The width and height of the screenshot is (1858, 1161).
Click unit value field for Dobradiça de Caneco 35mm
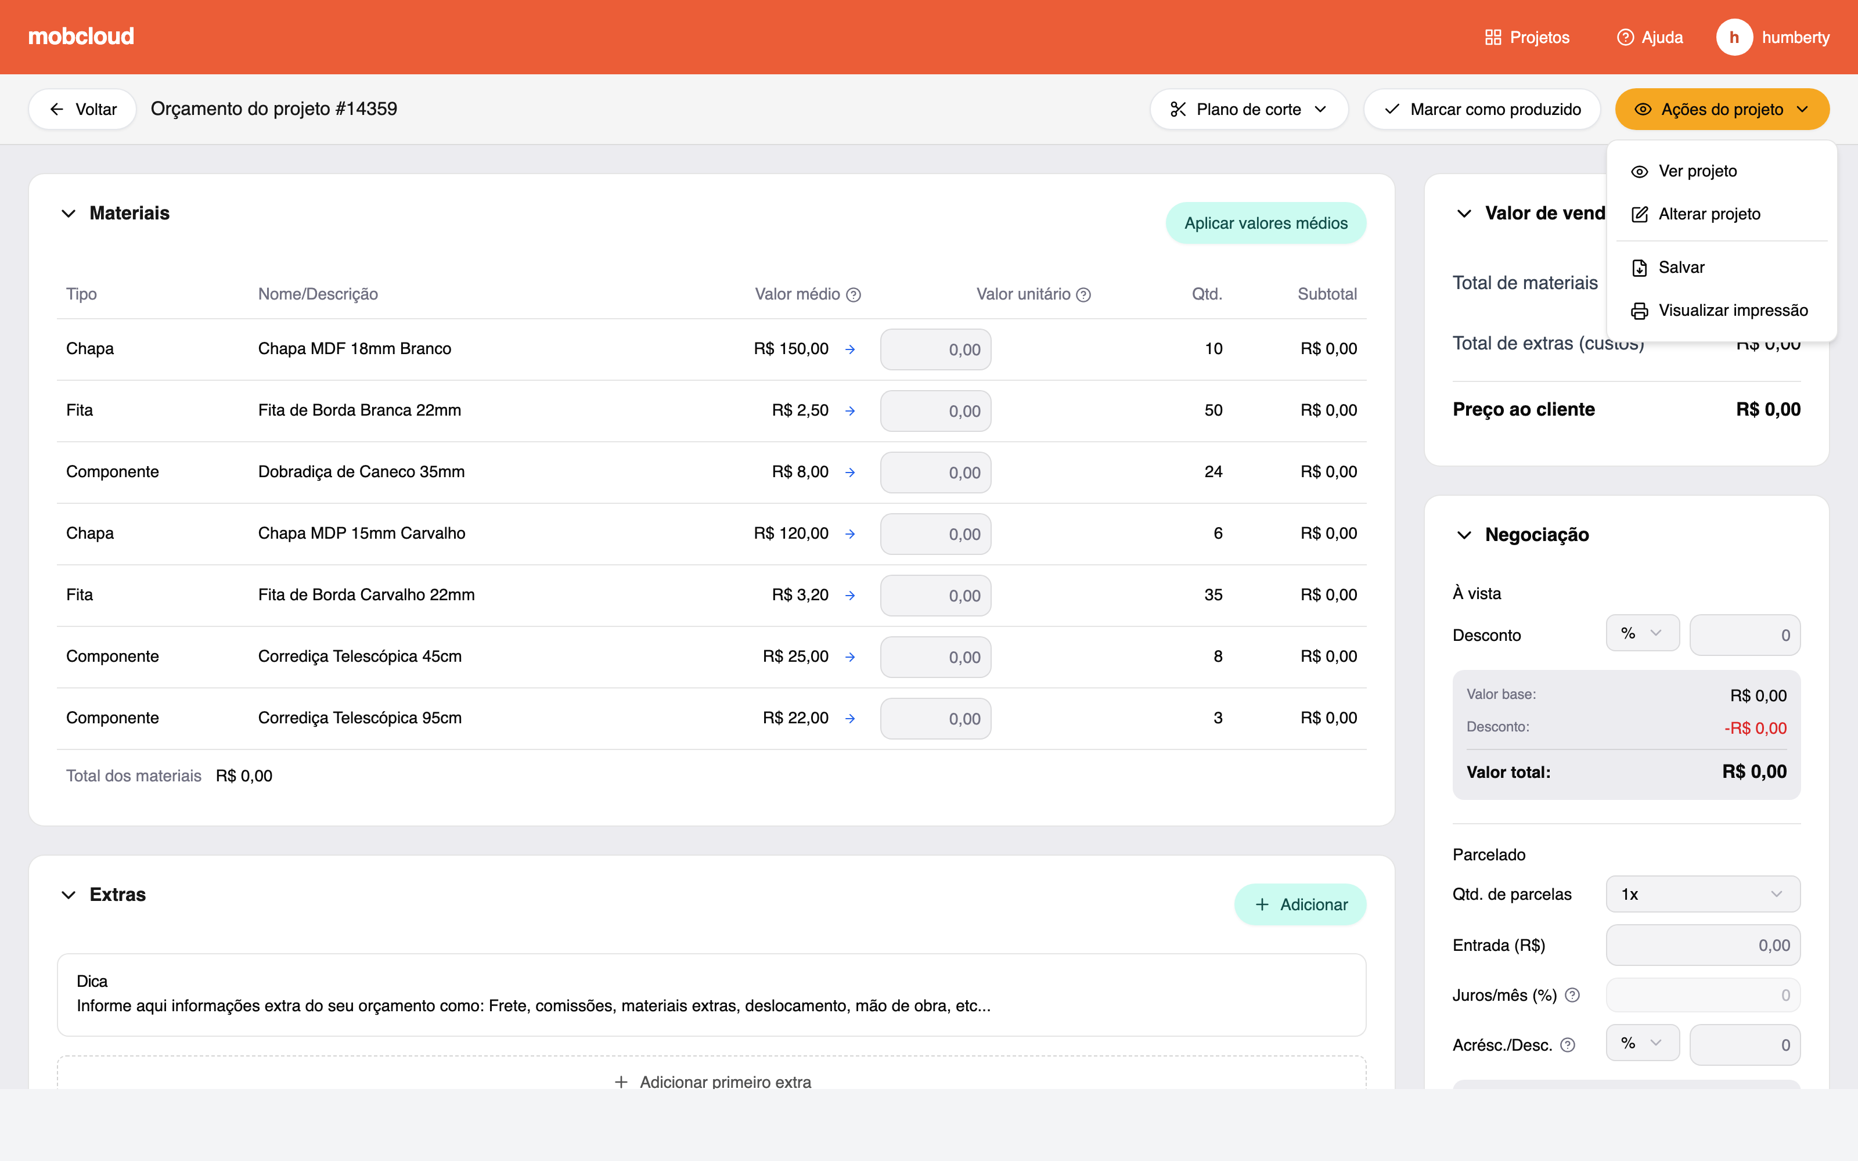tap(935, 472)
